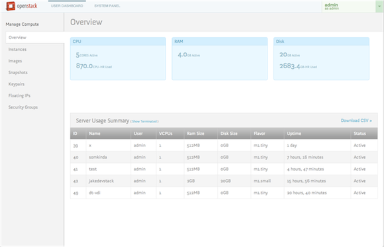Open Security Groups in the sidebar
The image size is (384, 247).
(23, 107)
